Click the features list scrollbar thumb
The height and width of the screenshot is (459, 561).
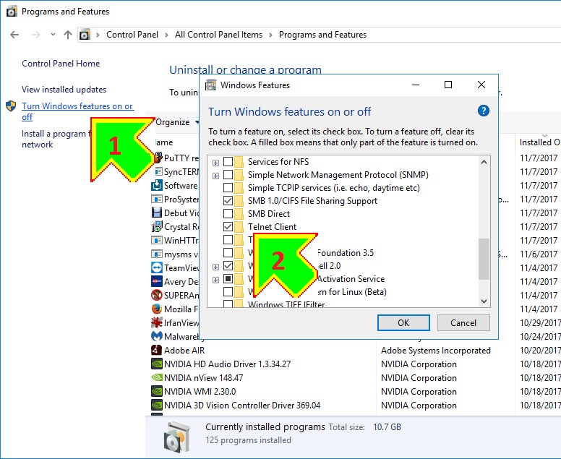click(484, 259)
